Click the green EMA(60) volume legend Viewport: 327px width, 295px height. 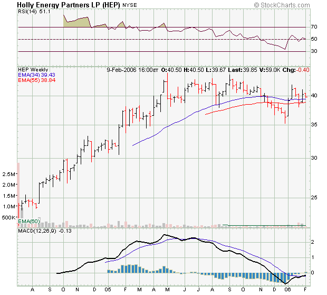pos(29,221)
